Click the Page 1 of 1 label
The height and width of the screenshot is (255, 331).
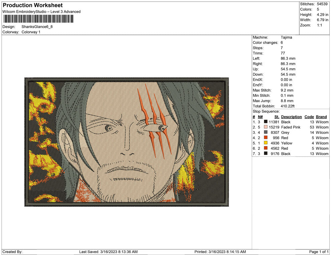(x=319, y=252)
